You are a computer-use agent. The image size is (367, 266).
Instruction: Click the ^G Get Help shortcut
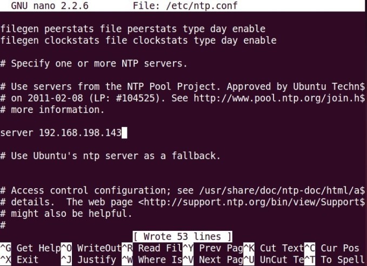point(30,248)
